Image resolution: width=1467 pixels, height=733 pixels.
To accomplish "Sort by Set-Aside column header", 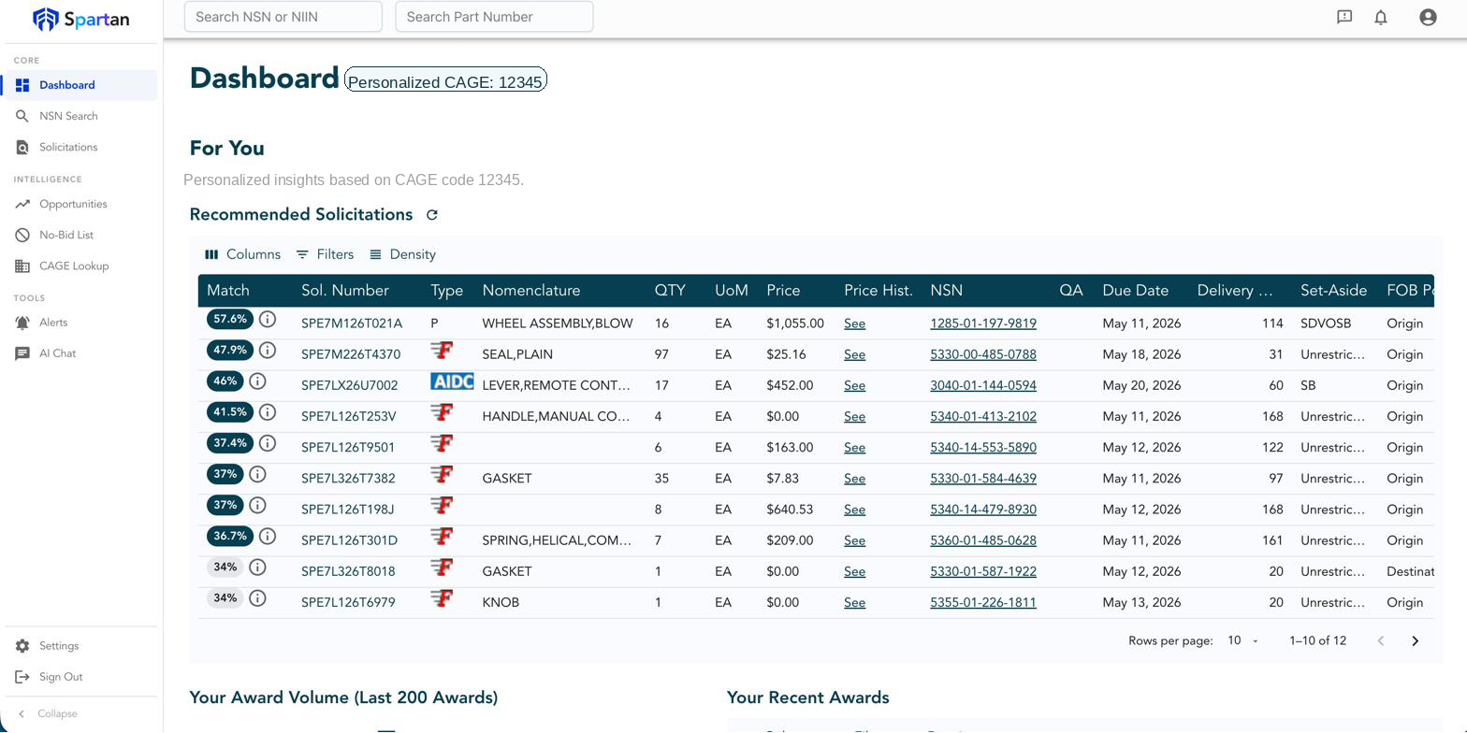I will tap(1333, 291).
